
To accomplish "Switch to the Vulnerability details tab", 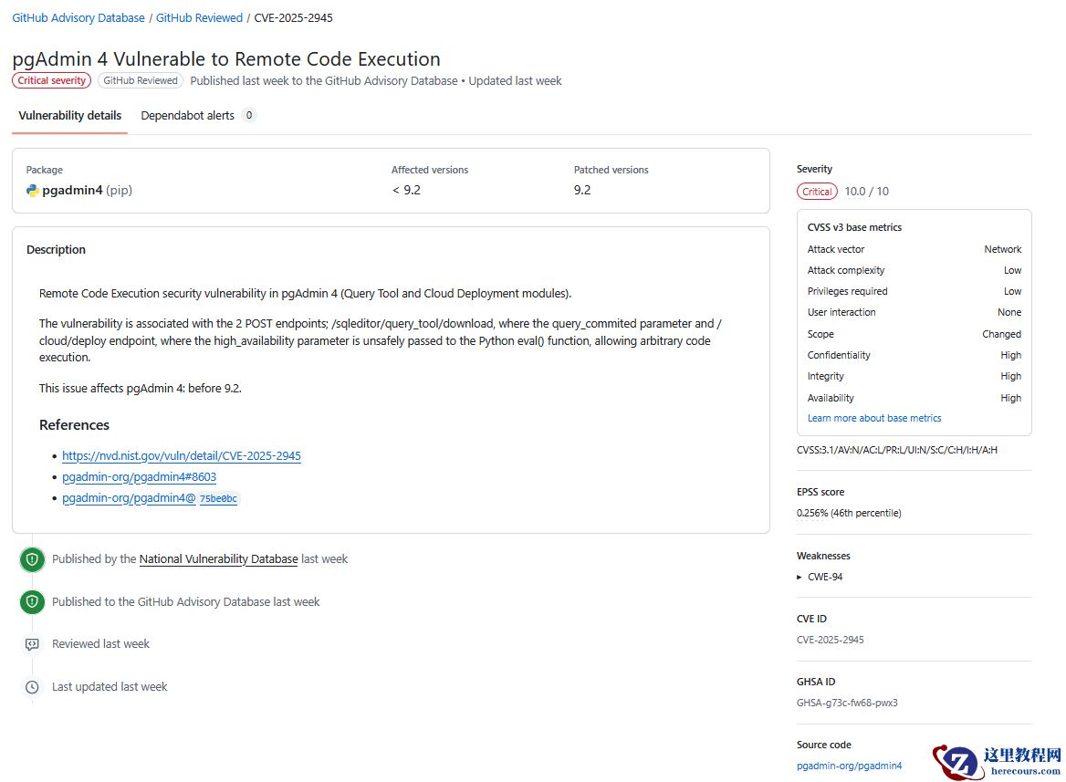I will [70, 116].
